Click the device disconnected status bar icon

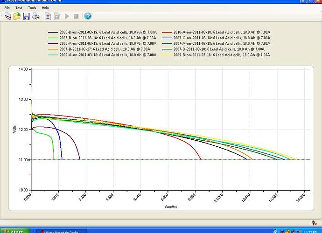pyautogui.click(x=314, y=223)
